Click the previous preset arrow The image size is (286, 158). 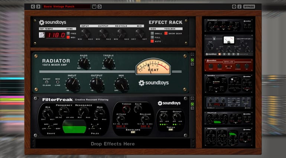[33, 6]
